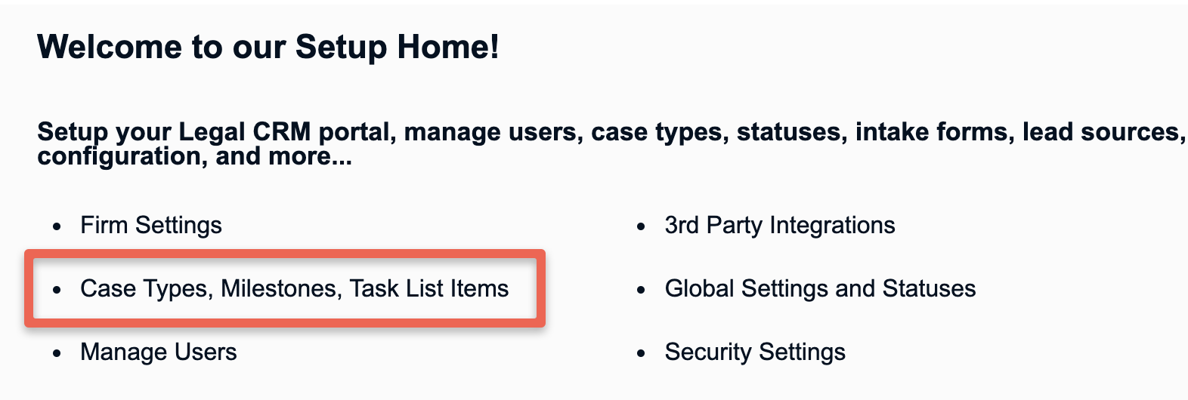Open the Firm Settings link

pyautogui.click(x=150, y=225)
